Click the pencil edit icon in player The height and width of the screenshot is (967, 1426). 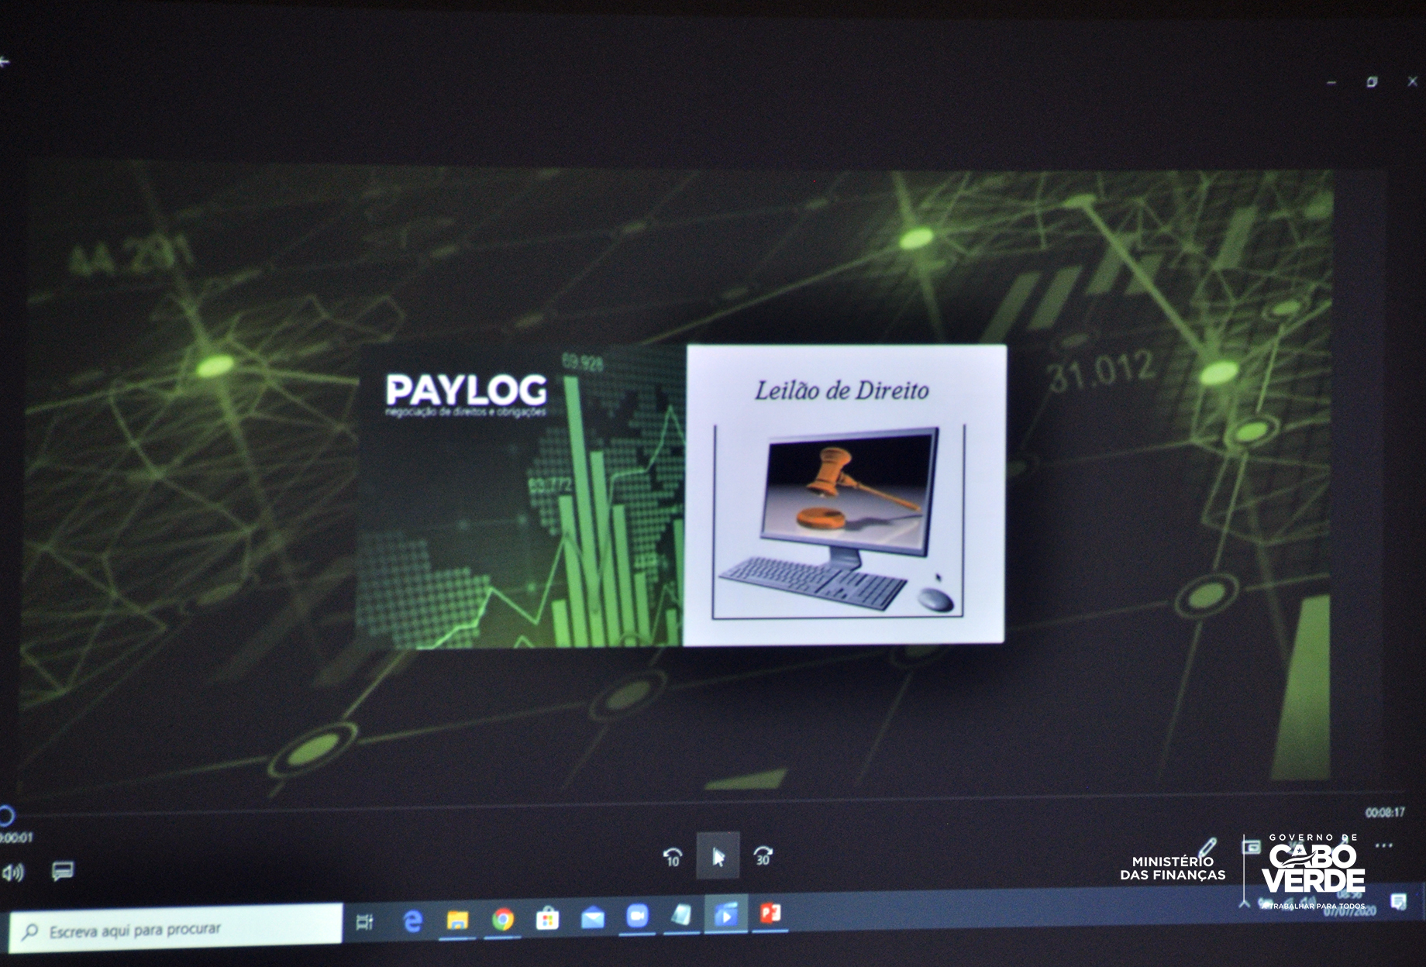[1207, 847]
